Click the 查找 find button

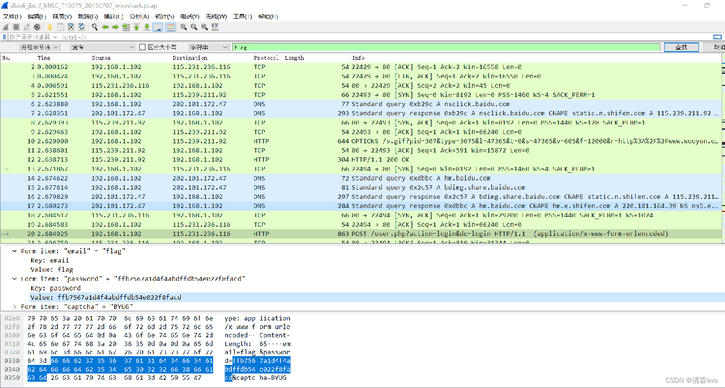tap(681, 47)
